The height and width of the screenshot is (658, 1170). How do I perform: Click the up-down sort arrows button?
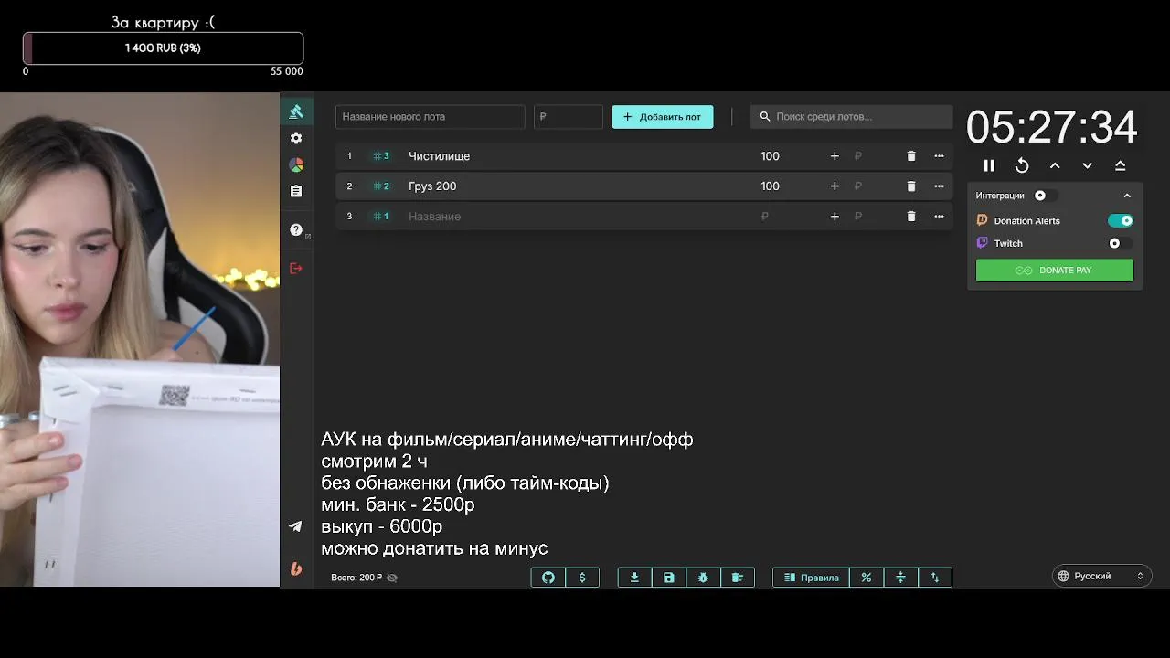[935, 578]
